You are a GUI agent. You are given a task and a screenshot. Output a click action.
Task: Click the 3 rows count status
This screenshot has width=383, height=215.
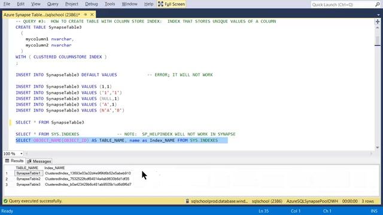(x=367, y=201)
